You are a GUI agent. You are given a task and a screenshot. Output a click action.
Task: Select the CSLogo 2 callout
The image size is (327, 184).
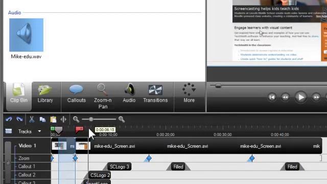[100, 175]
